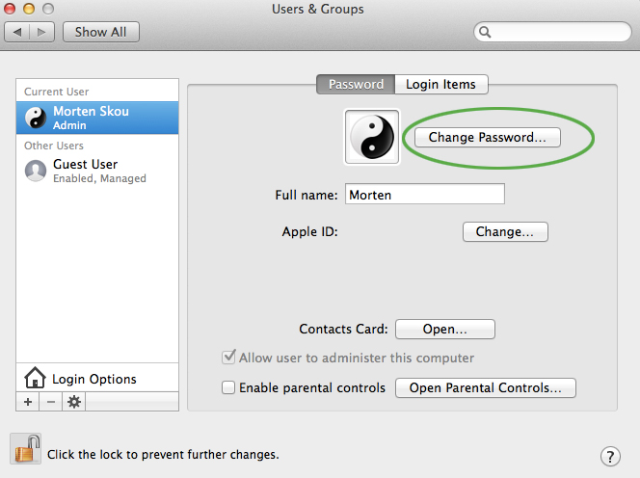Click the small yin-yang icon in the sidebar
Viewport: 640px width, 478px height.
pos(36,118)
